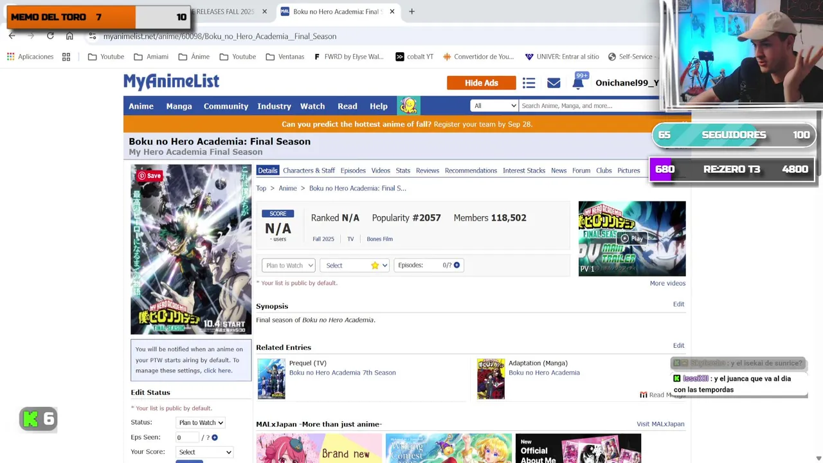The width and height of the screenshot is (823, 463).
Task: Open FWRD by Elyse Walker bookmark
Action: tap(348, 57)
